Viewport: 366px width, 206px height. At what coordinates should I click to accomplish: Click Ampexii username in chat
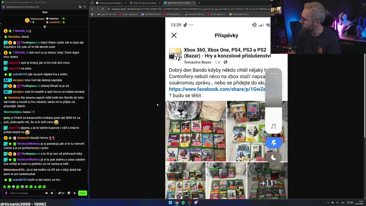pyautogui.click(x=23, y=138)
